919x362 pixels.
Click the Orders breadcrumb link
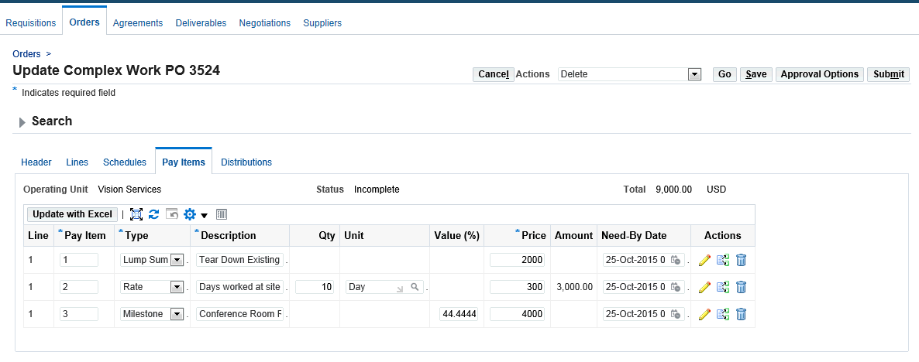pos(27,54)
